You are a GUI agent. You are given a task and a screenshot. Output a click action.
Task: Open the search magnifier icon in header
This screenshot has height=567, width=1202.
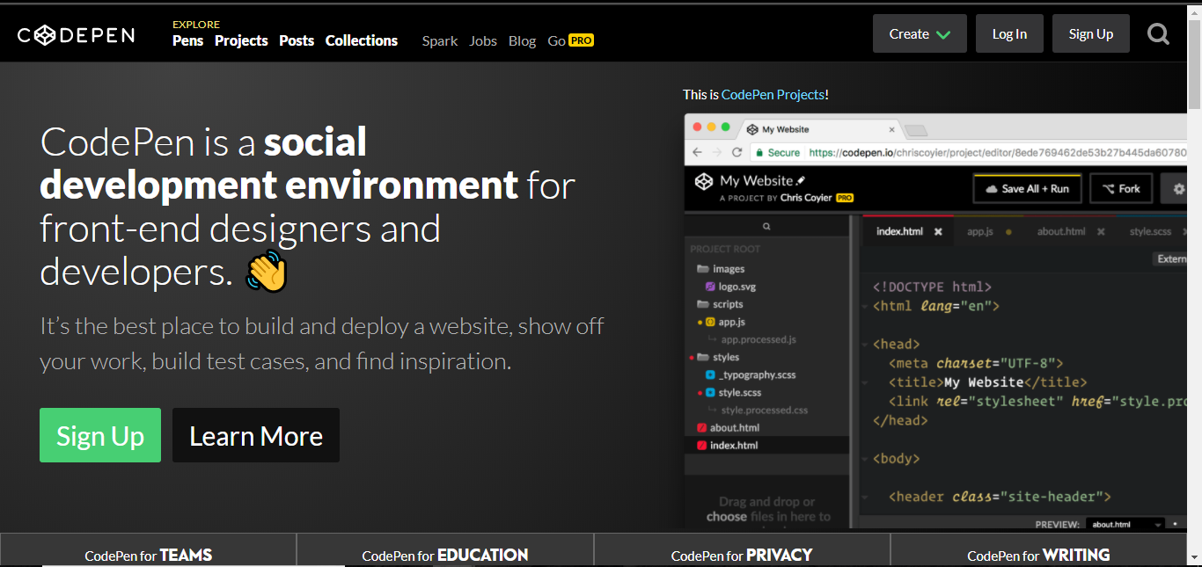coord(1159,34)
